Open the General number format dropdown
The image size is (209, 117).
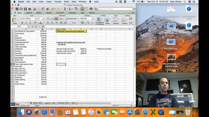(x=93, y=19)
